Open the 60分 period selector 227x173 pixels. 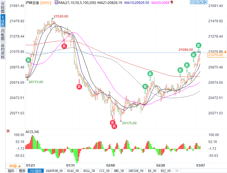[x=15, y=166]
